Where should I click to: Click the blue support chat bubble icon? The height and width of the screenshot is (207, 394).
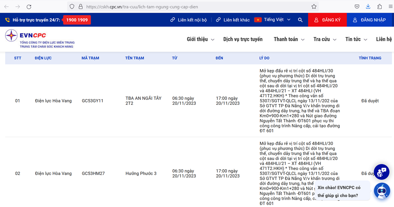(382, 172)
